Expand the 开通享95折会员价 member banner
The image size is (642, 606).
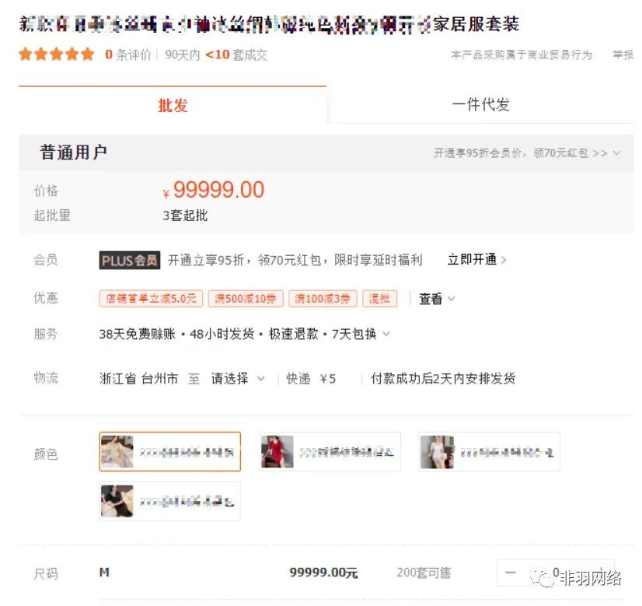[527, 153]
